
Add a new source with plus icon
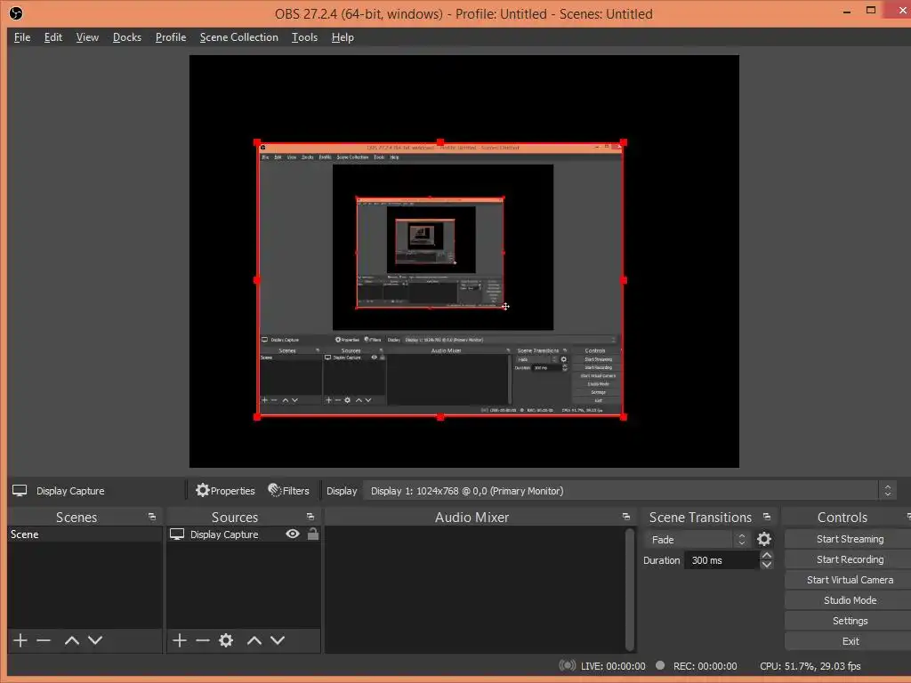tap(180, 640)
